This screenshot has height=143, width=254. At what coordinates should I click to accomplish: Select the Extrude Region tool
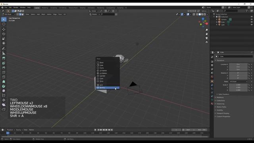4,58
